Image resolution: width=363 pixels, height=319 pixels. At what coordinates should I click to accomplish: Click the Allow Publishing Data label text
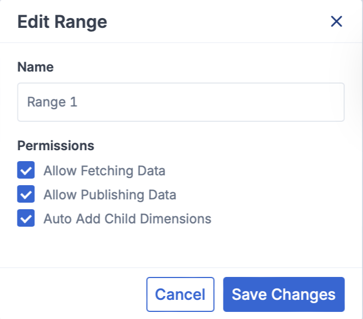click(110, 194)
